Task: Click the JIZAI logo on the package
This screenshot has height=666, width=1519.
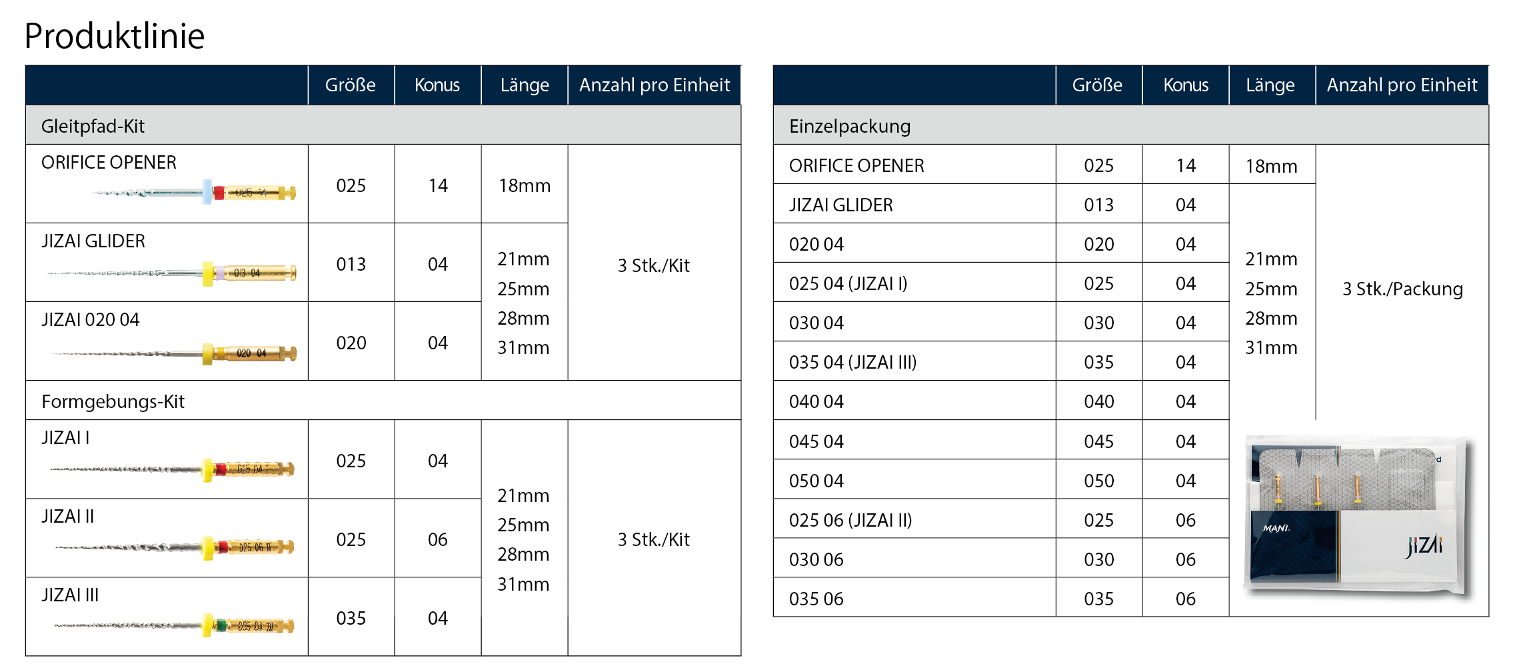Action: pyautogui.click(x=1424, y=546)
